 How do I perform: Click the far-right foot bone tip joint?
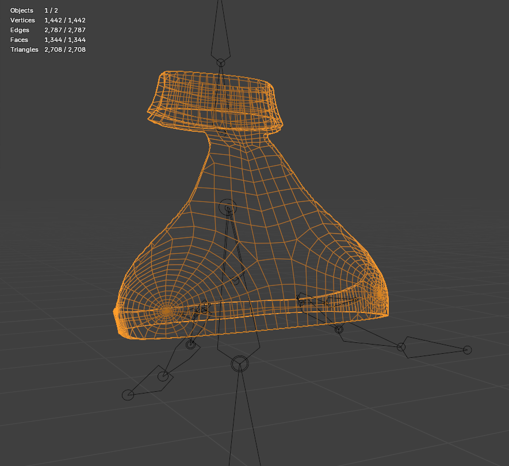coord(467,350)
